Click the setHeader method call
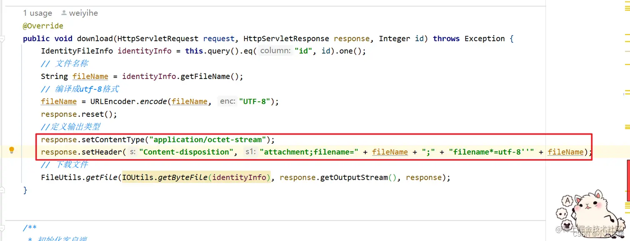This screenshot has width=630, height=241. tap(102, 152)
